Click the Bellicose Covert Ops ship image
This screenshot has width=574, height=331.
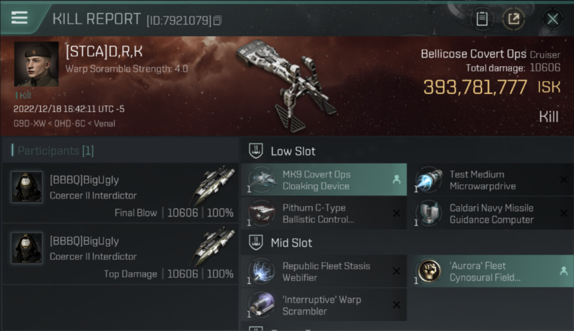[x=287, y=84]
